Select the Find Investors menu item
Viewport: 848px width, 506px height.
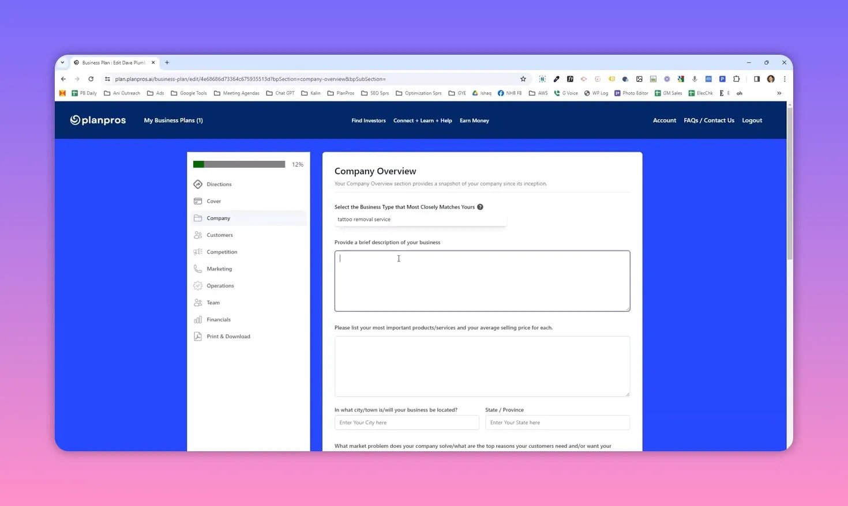368,120
